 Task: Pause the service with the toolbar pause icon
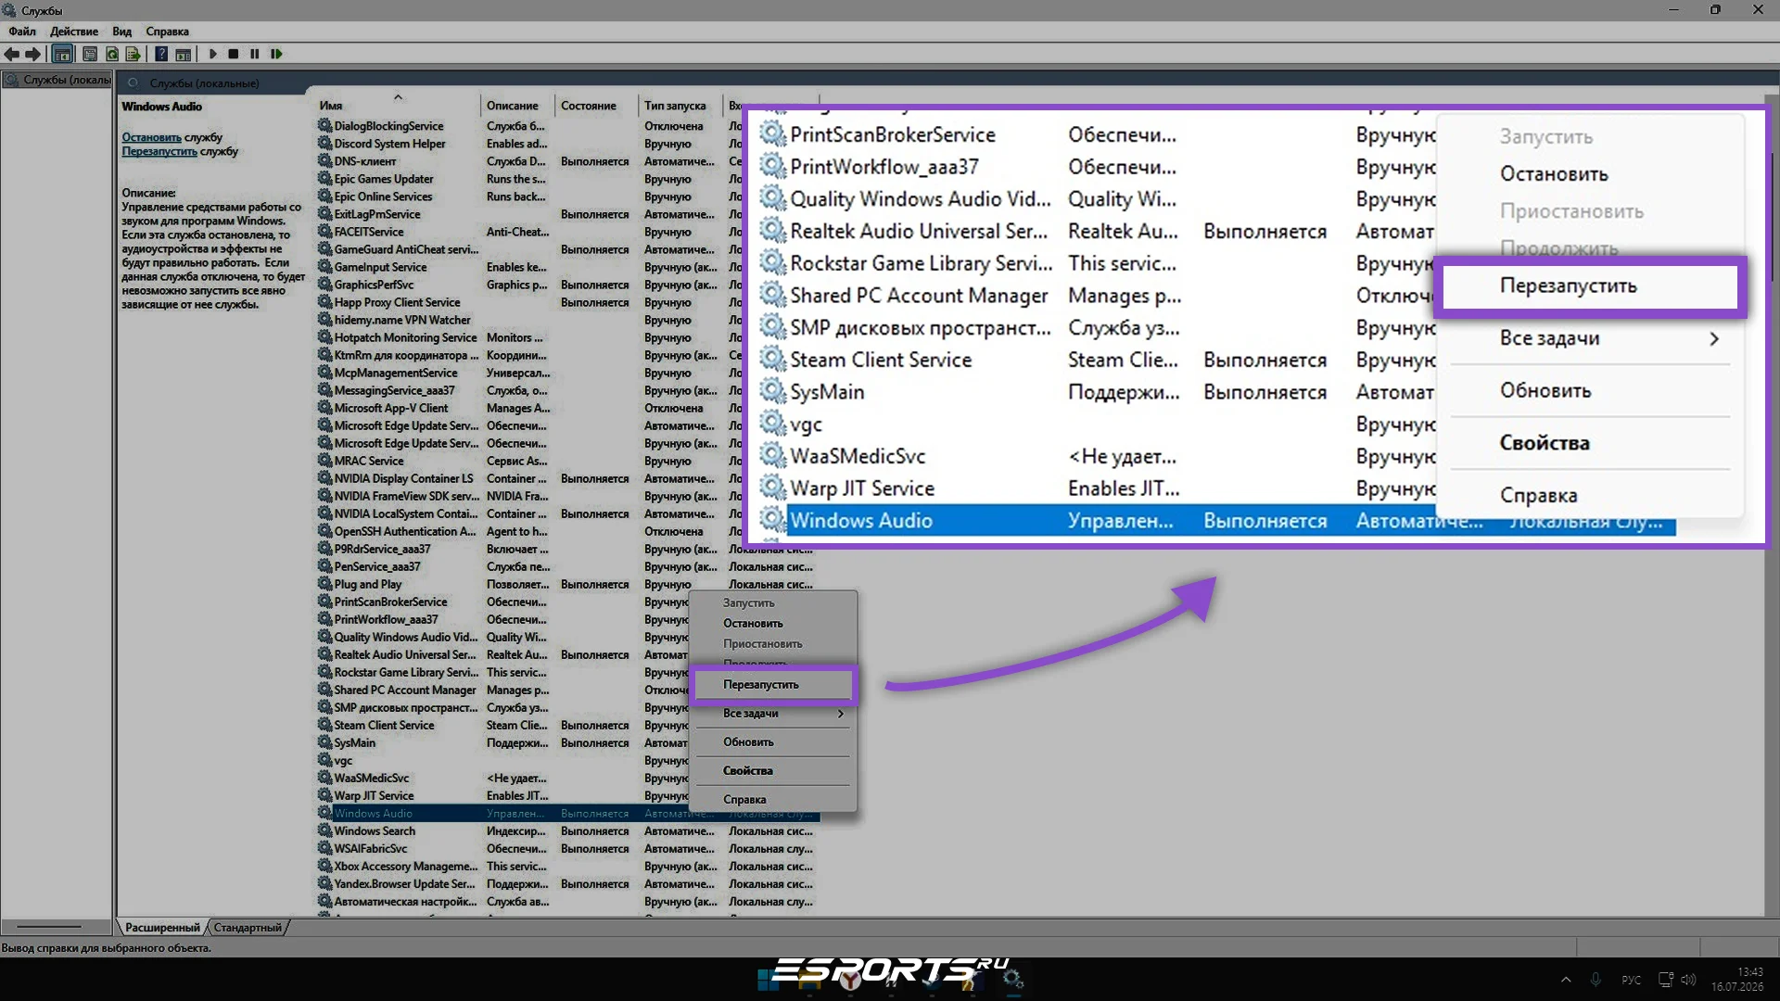(x=255, y=54)
